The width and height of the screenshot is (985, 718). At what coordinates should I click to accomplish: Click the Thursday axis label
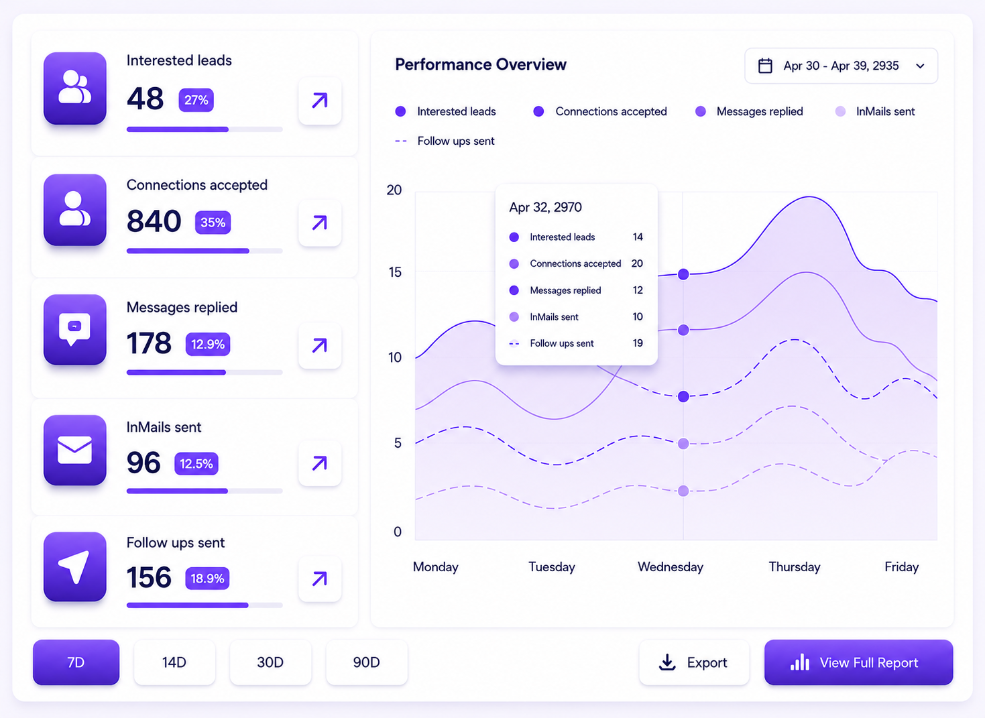coord(795,567)
